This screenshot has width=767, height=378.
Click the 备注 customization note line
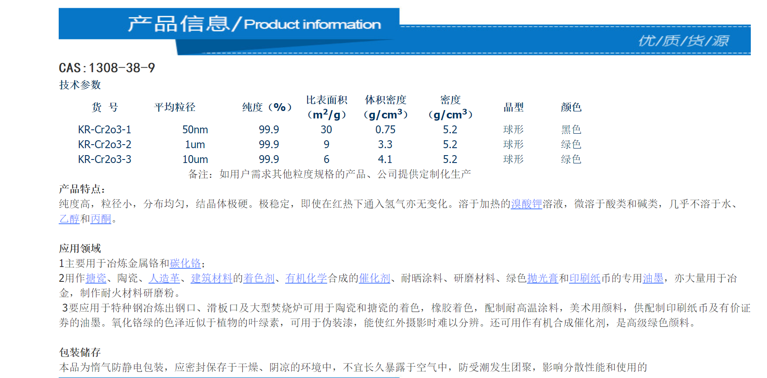tap(330, 174)
